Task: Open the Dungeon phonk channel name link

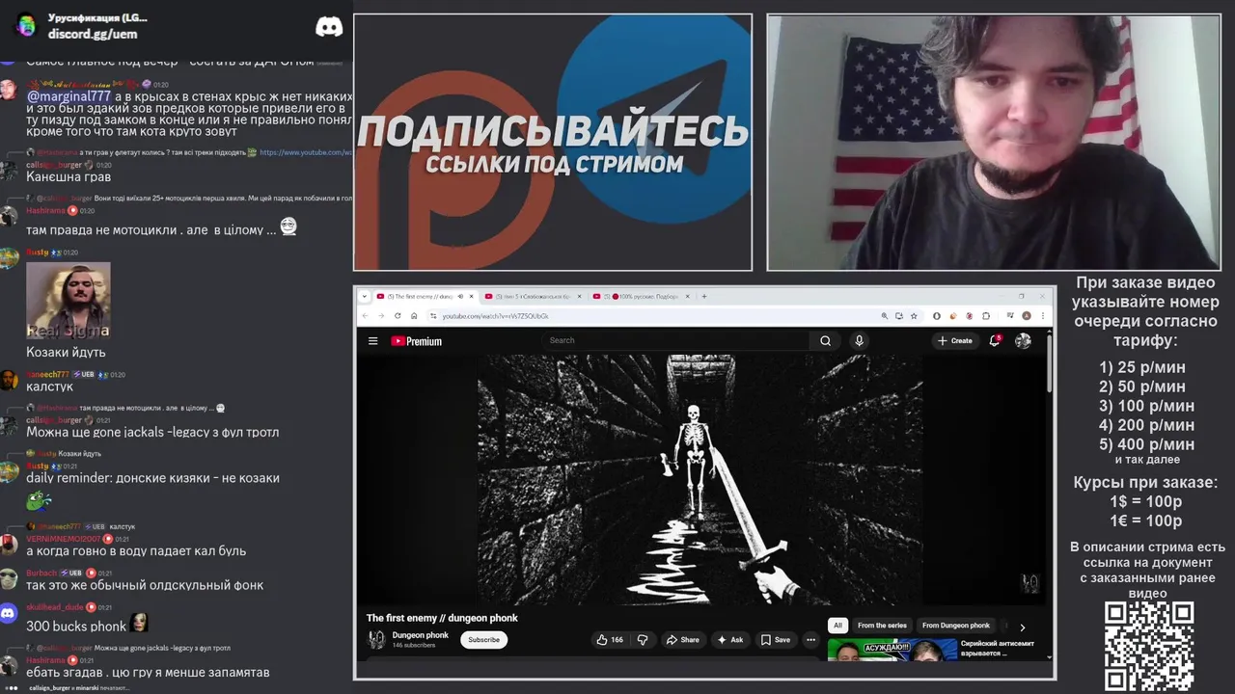Action: click(421, 635)
